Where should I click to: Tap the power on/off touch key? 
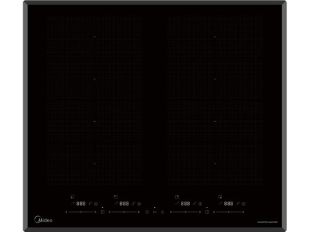(147, 212)
